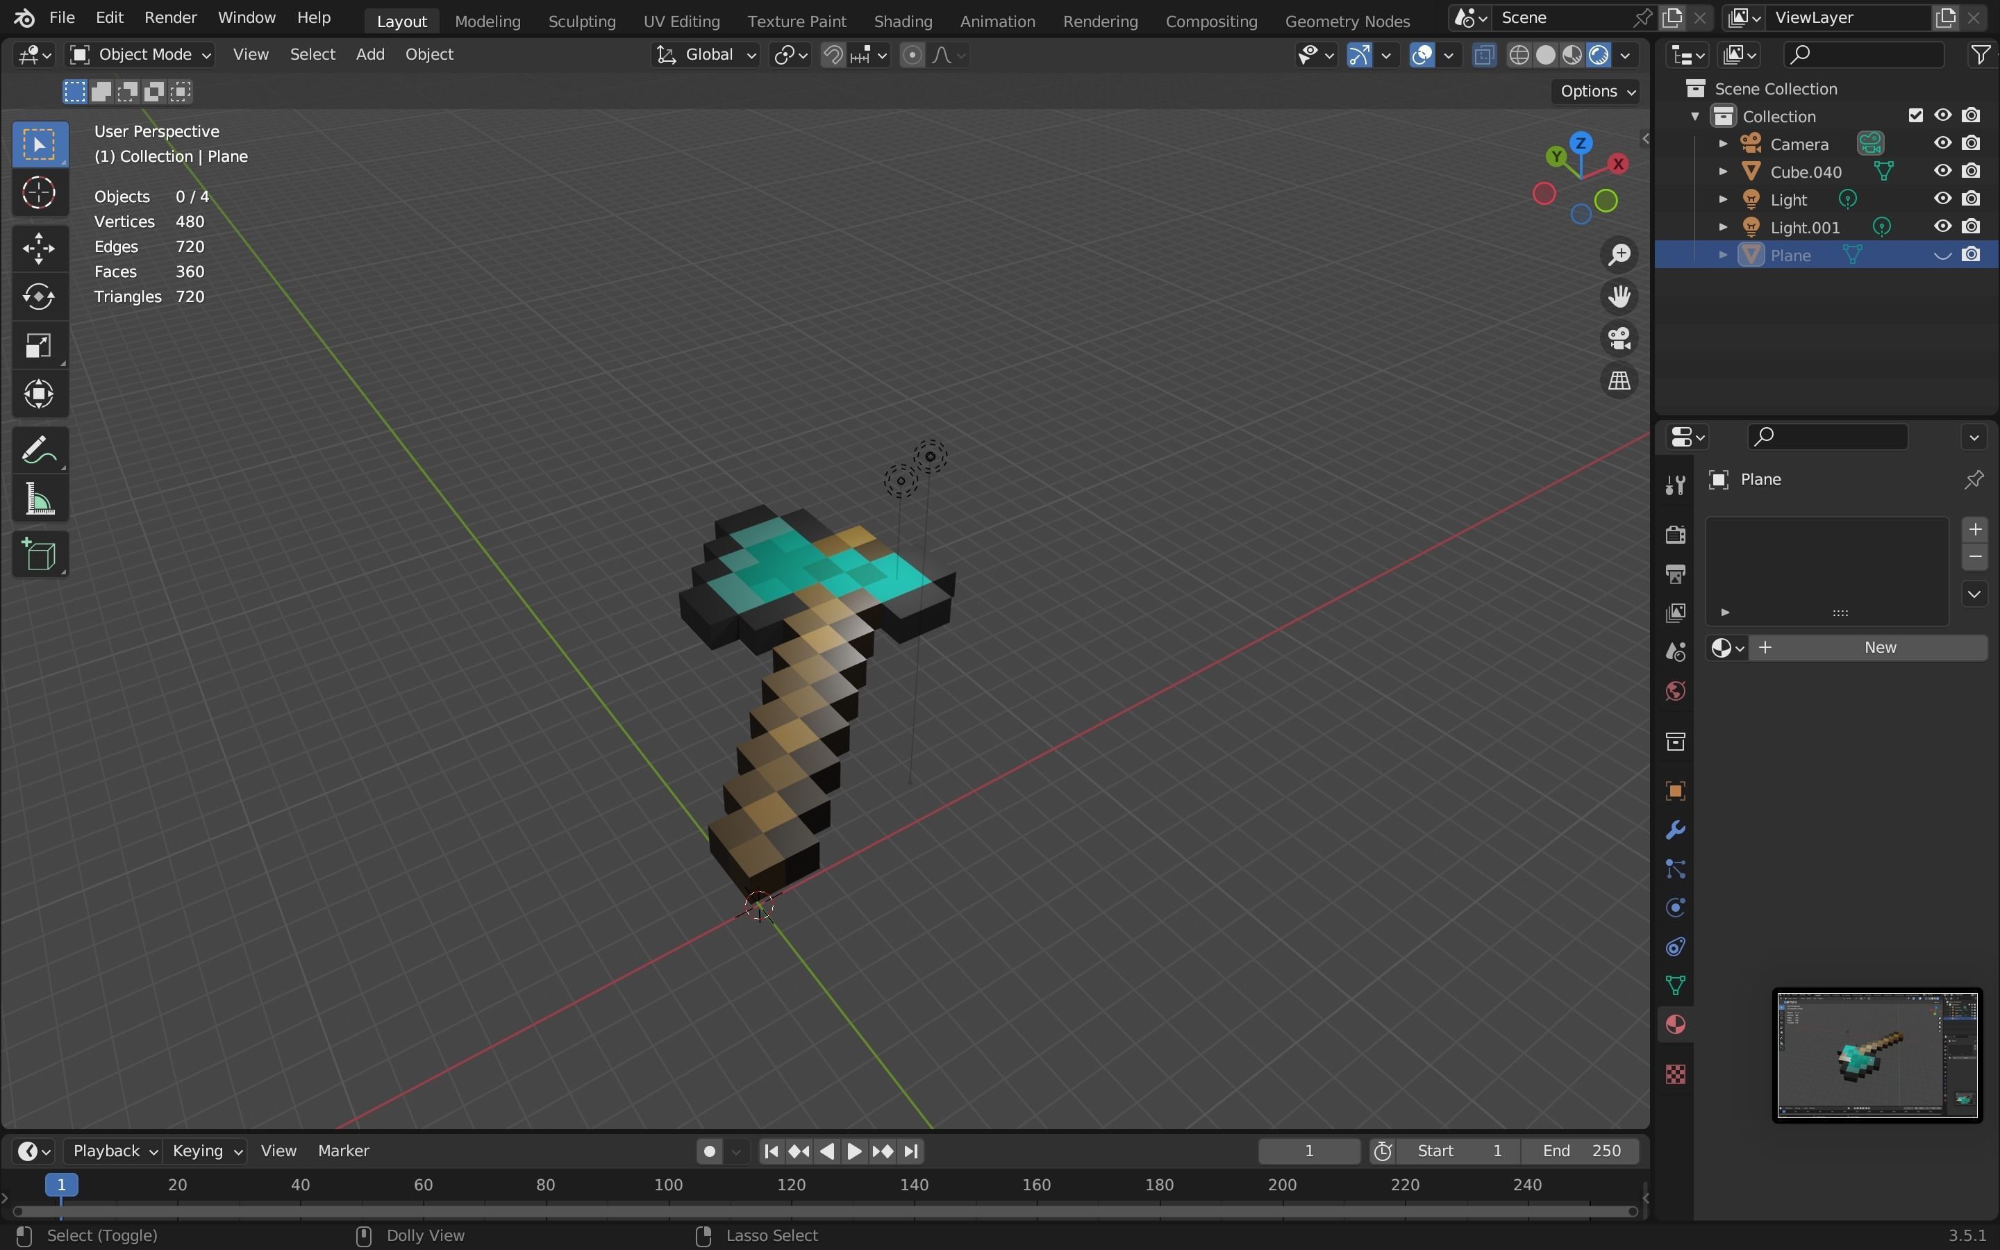Jump to the timeline end frame
The image size is (2000, 1250).
click(910, 1151)
